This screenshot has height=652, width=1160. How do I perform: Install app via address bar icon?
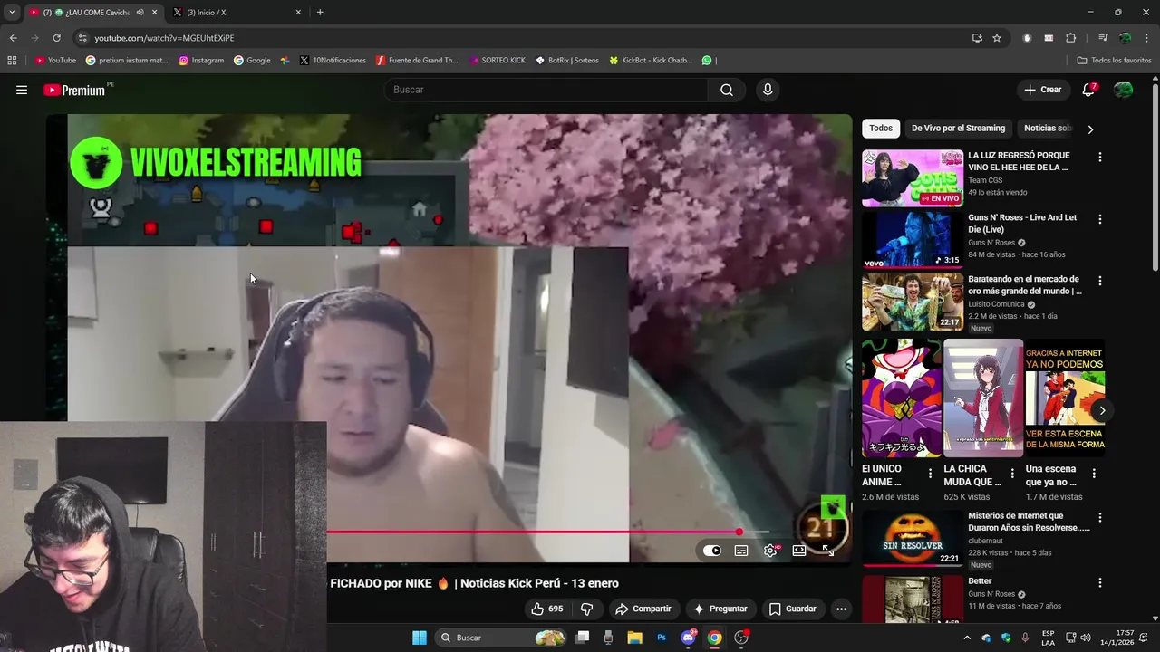tap(977, 38)
